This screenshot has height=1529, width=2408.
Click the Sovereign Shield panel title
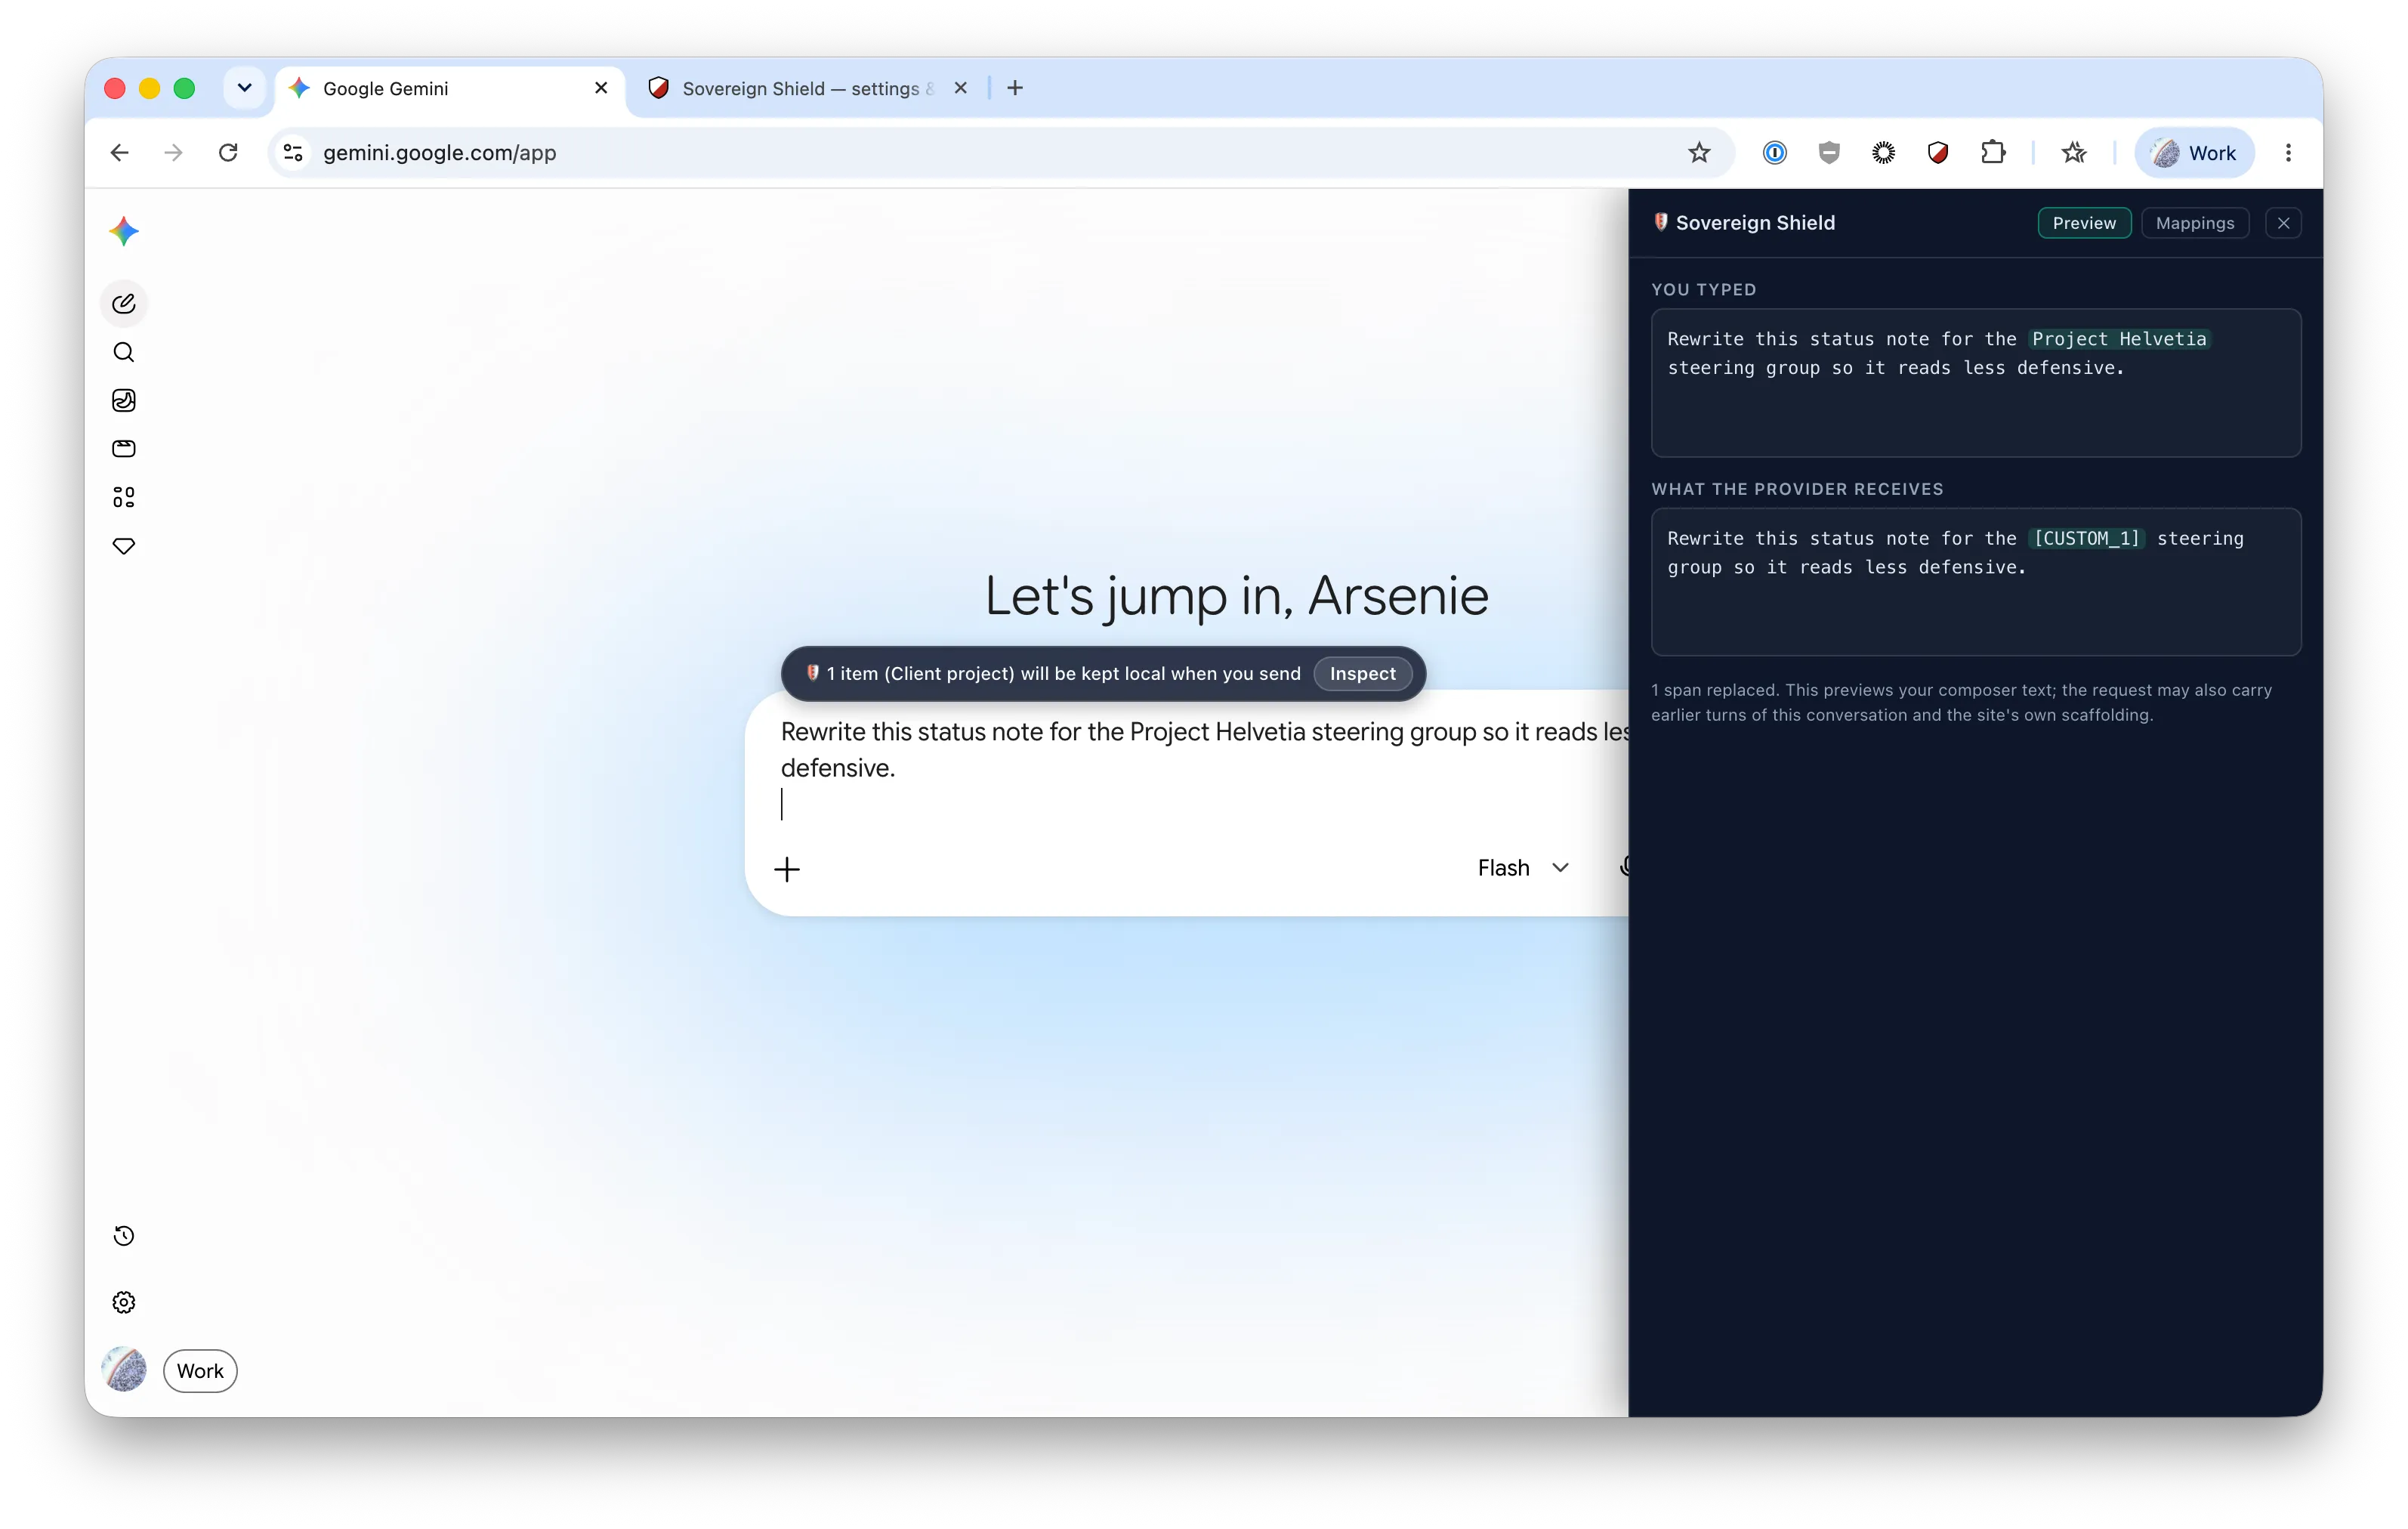[x=1755, y=223]
